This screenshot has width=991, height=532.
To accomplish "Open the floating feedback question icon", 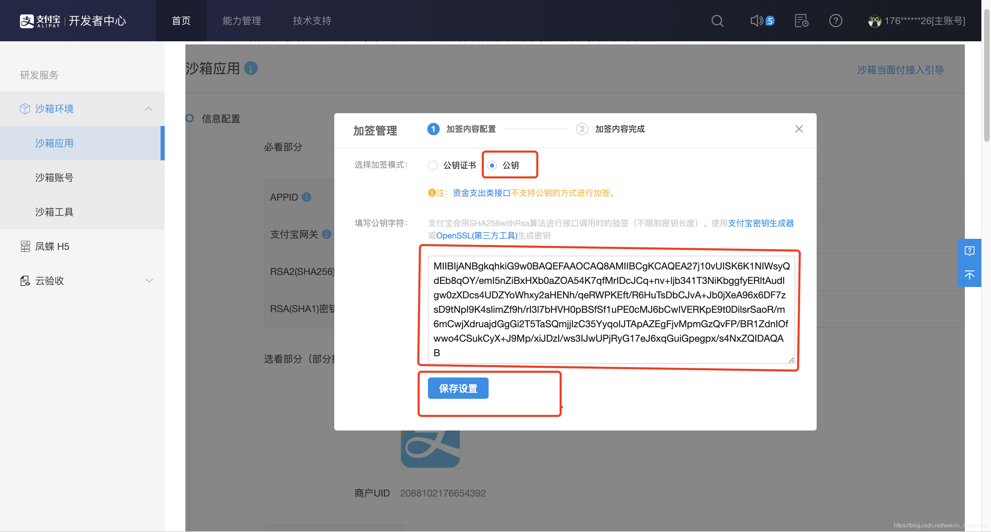I will point(969,251).
